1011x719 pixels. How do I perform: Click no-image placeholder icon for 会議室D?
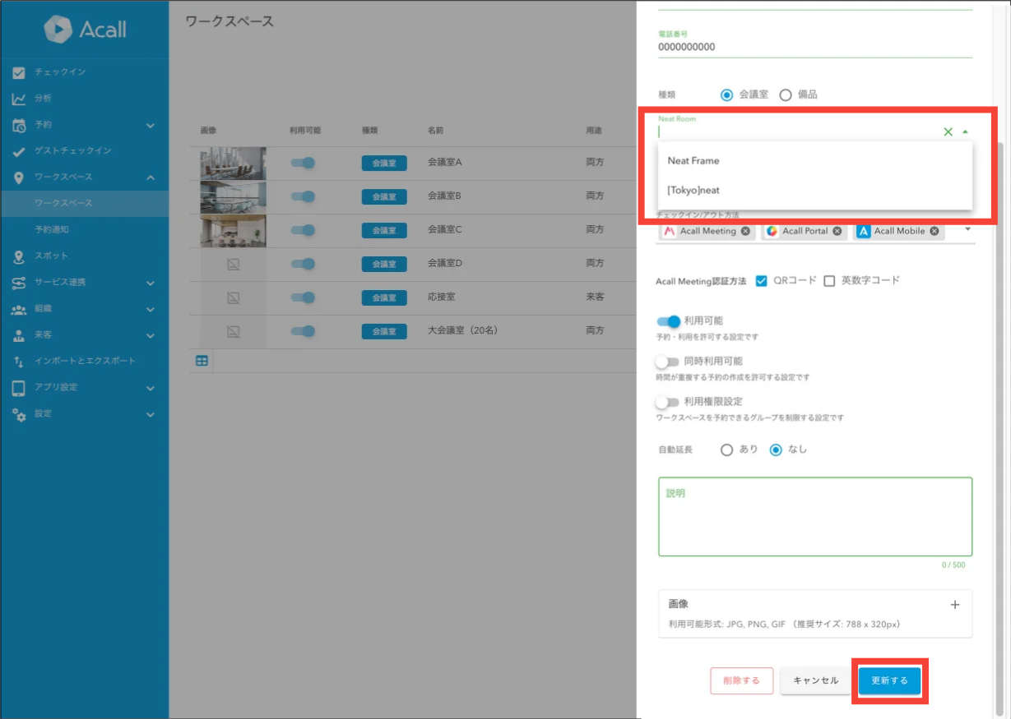pyautogui.click(x=233, y=265)
